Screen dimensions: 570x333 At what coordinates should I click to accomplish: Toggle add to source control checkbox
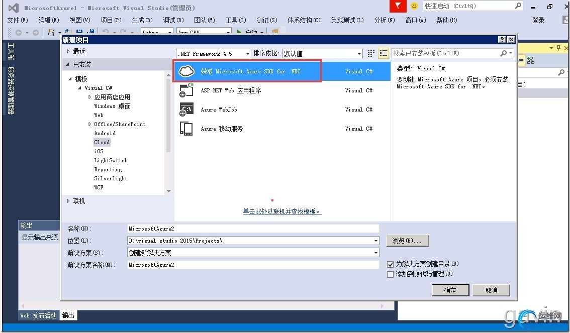pyautogui.click(x=391, y=274)
